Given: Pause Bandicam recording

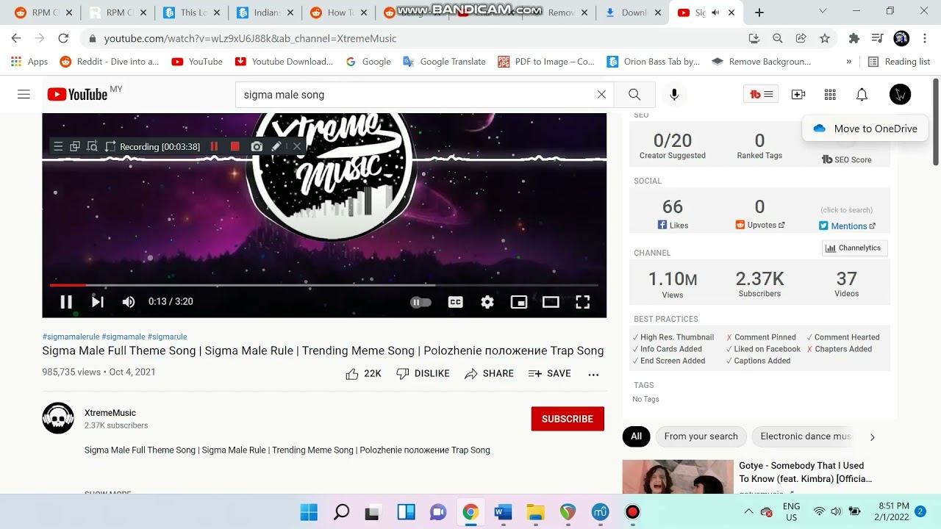Looking at the screenshot, I should point(214,146).
